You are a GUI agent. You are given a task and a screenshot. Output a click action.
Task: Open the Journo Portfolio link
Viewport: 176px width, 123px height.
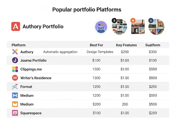click(33, 60)
